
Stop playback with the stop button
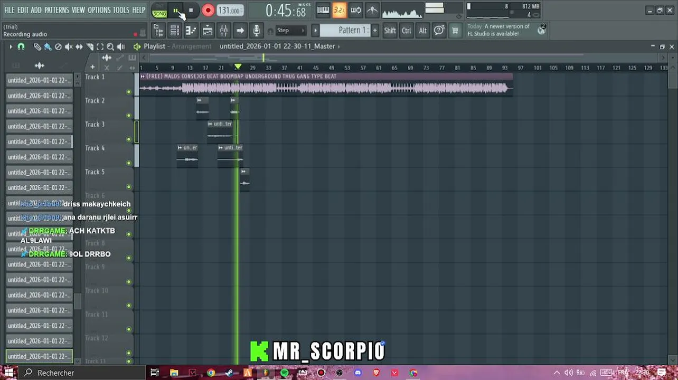click(191, 11)
